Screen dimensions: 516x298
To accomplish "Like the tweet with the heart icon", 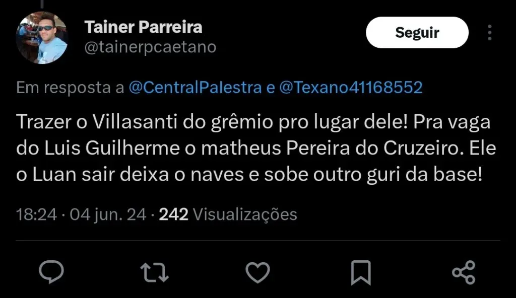I will coord(257,272).
